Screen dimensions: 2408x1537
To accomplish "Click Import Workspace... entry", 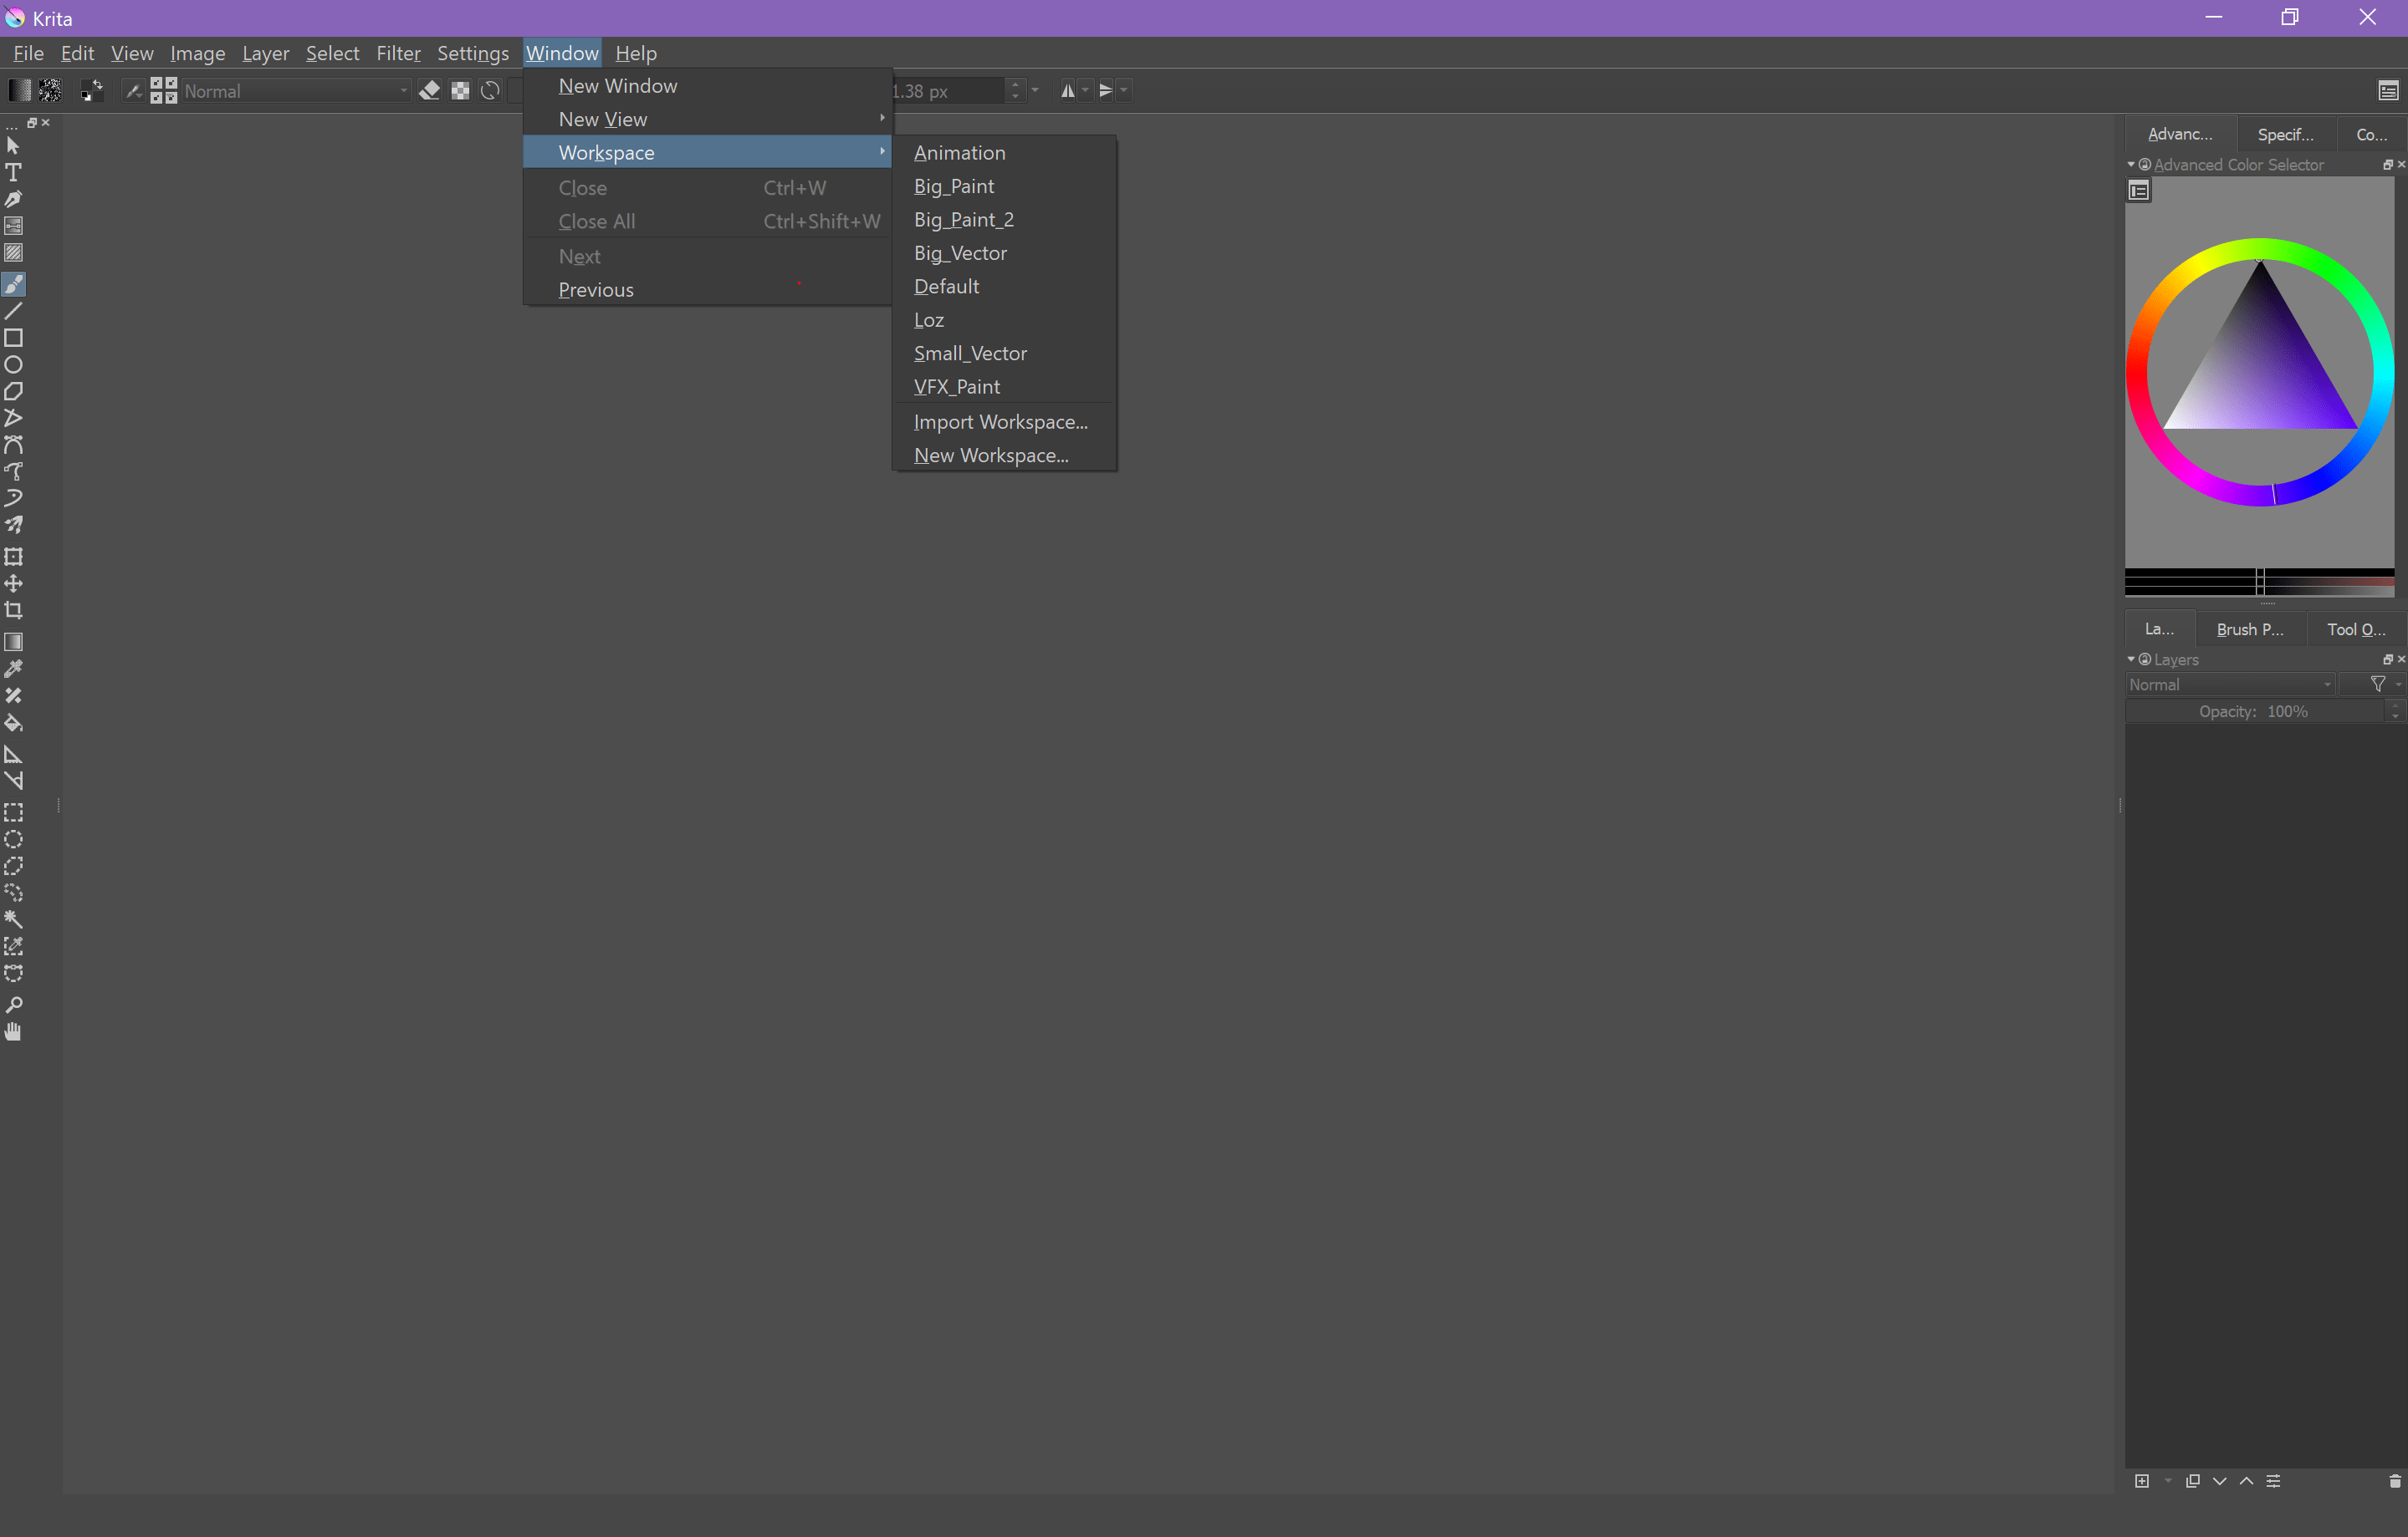I will pos(1000,422).
